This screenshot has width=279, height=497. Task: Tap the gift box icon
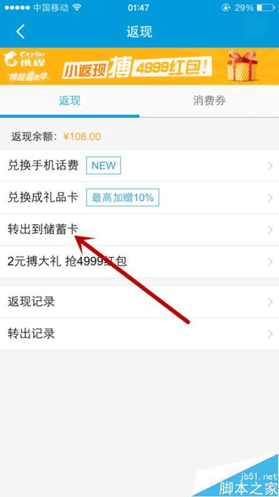click(242, 66)
